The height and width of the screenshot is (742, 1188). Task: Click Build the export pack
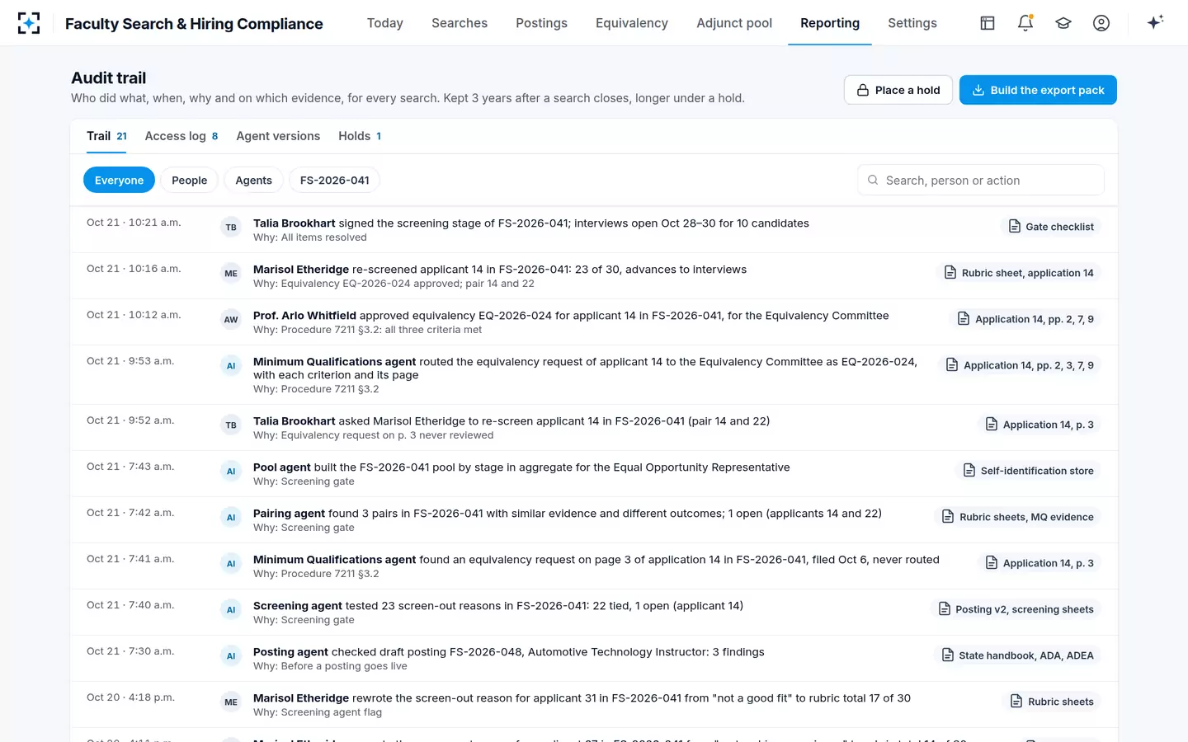coord(1038,90)
